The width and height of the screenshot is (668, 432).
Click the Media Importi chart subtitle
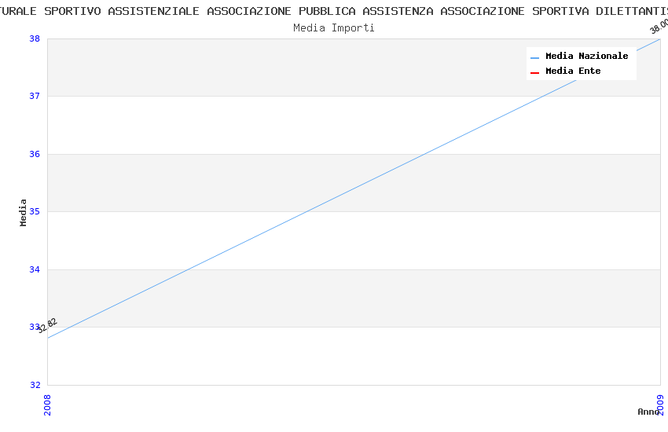334,28
